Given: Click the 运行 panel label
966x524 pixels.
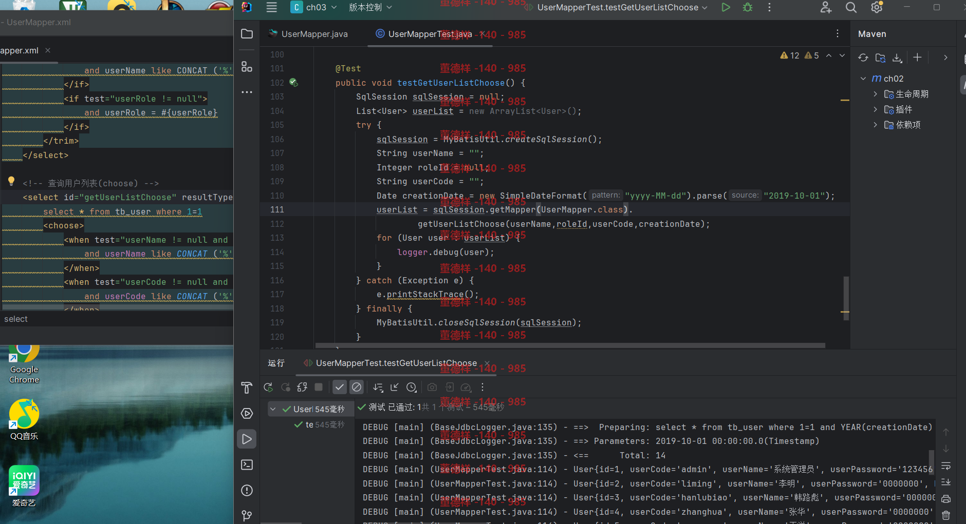Looking at the screenshot, I should 276,363.
